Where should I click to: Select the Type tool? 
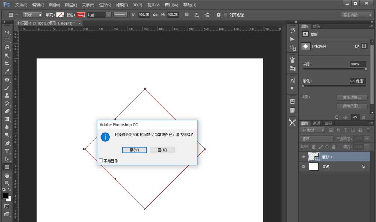pyautogui.click(x=7, y=151)
